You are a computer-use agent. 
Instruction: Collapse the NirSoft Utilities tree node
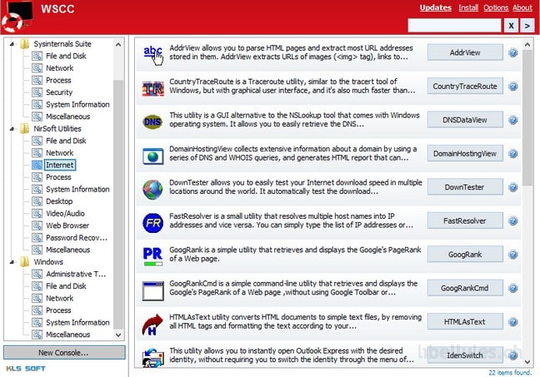[12, 129]
